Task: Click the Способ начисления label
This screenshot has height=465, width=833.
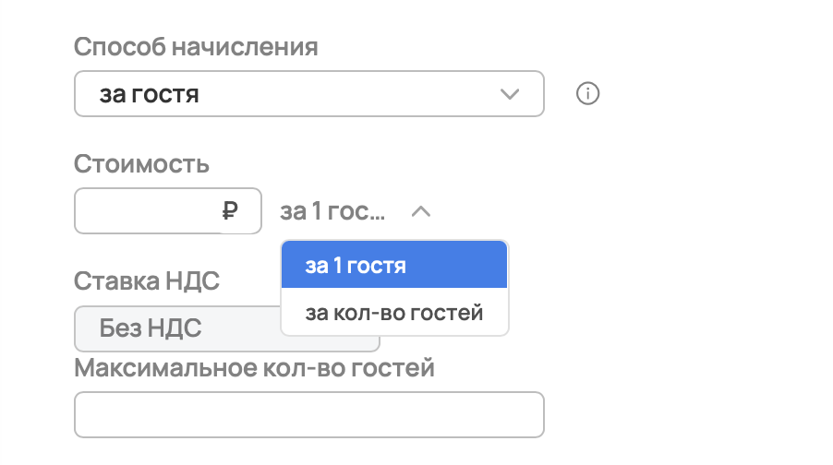Action: pos(196,47)
